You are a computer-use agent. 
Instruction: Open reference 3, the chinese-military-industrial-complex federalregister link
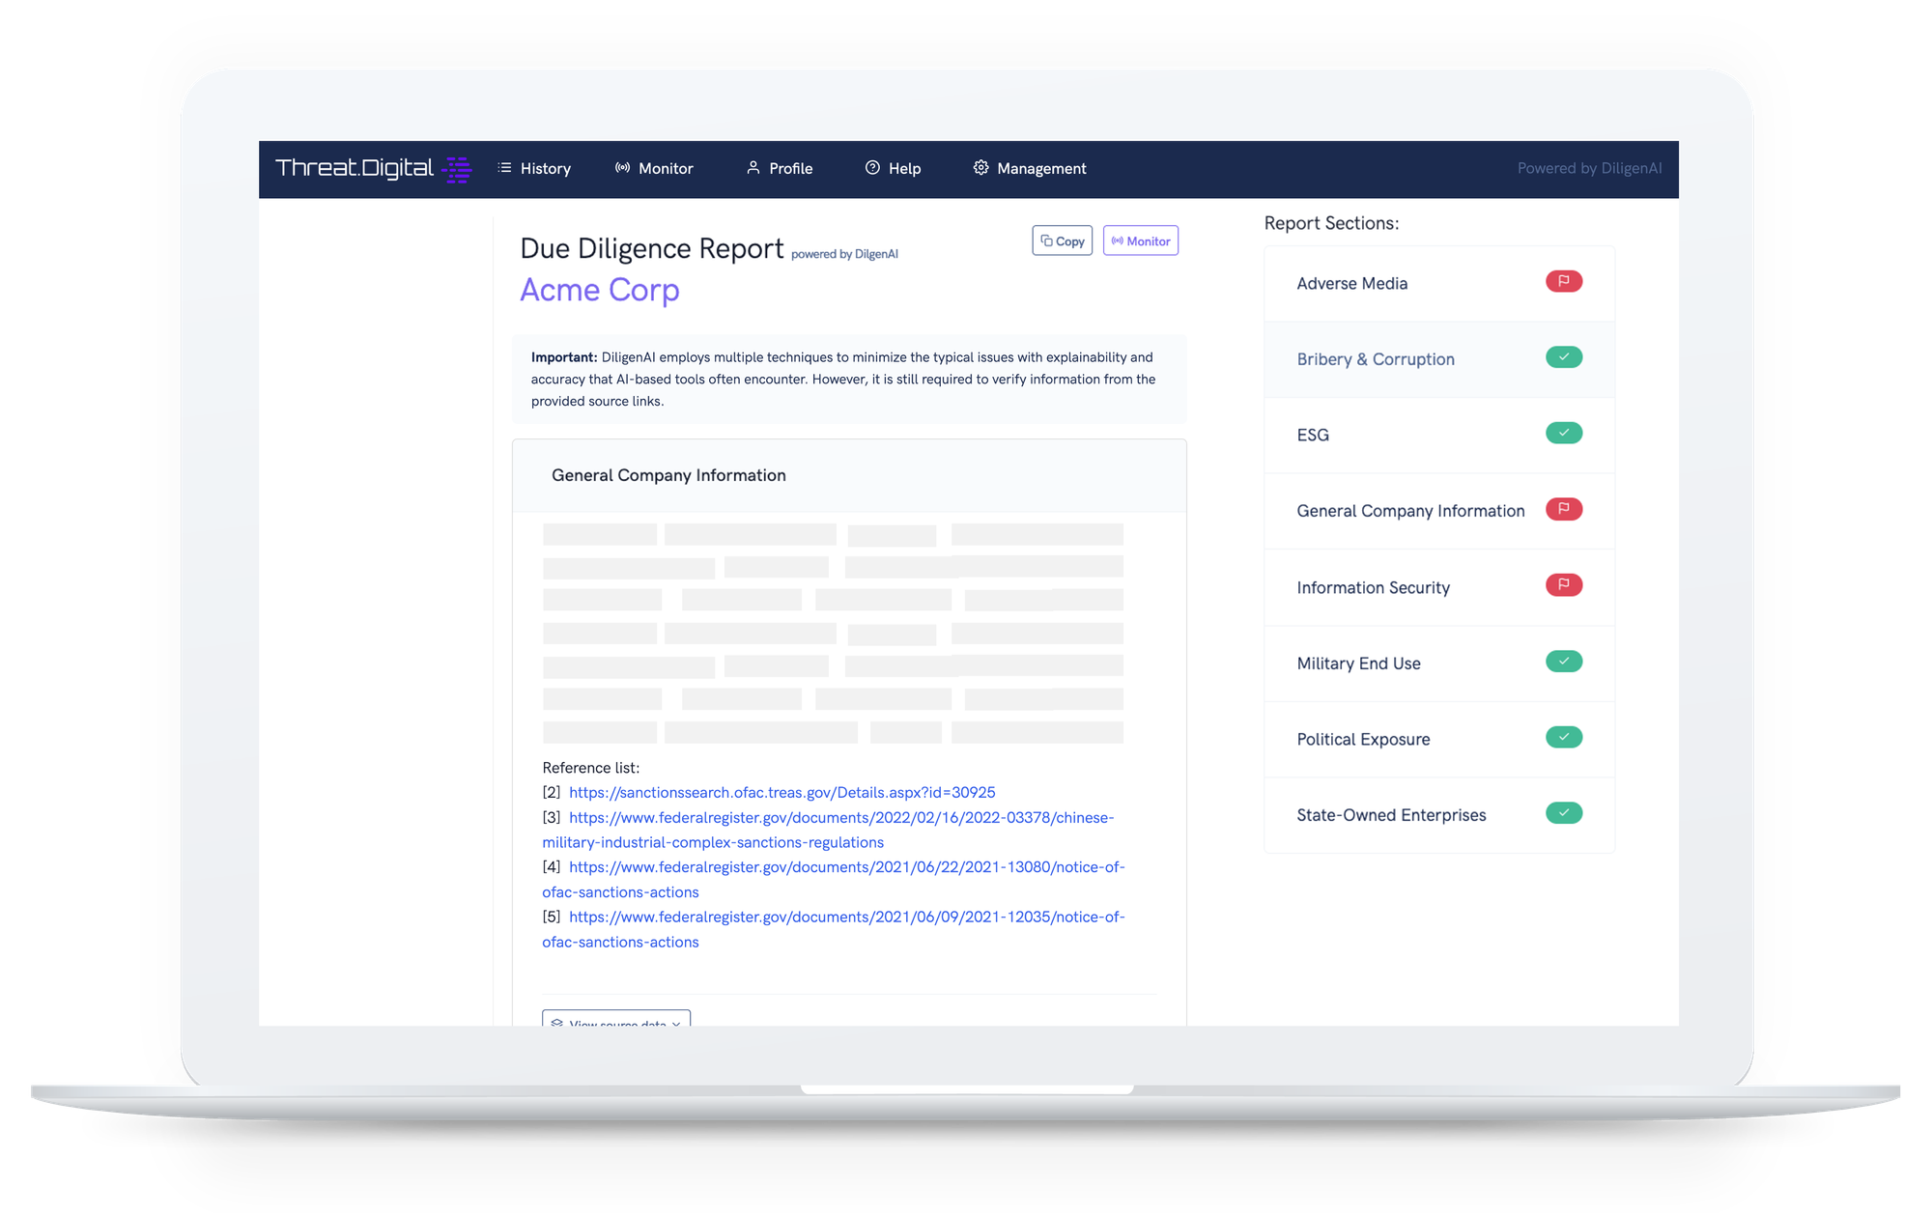click(x=840, y=818)
